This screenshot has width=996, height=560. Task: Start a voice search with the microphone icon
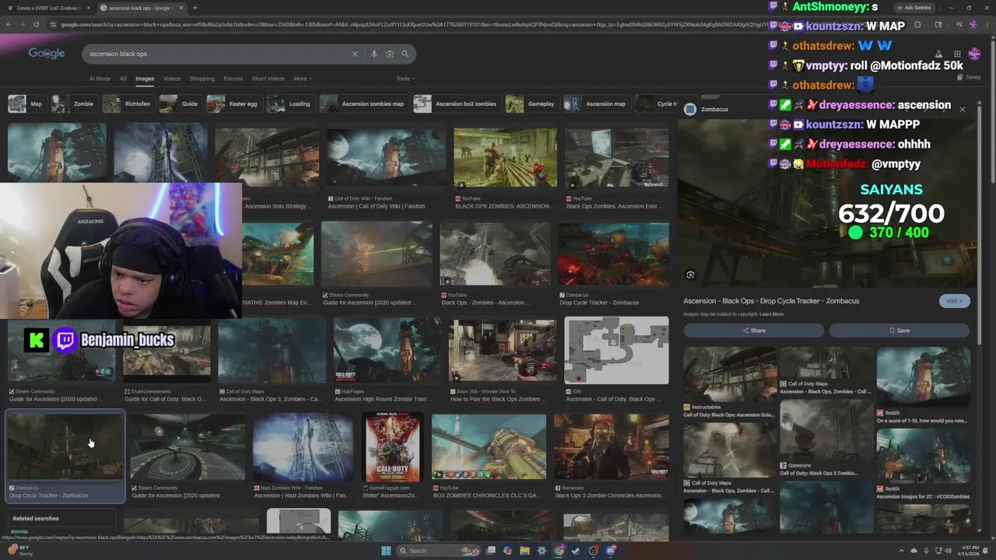coord(374,54)
